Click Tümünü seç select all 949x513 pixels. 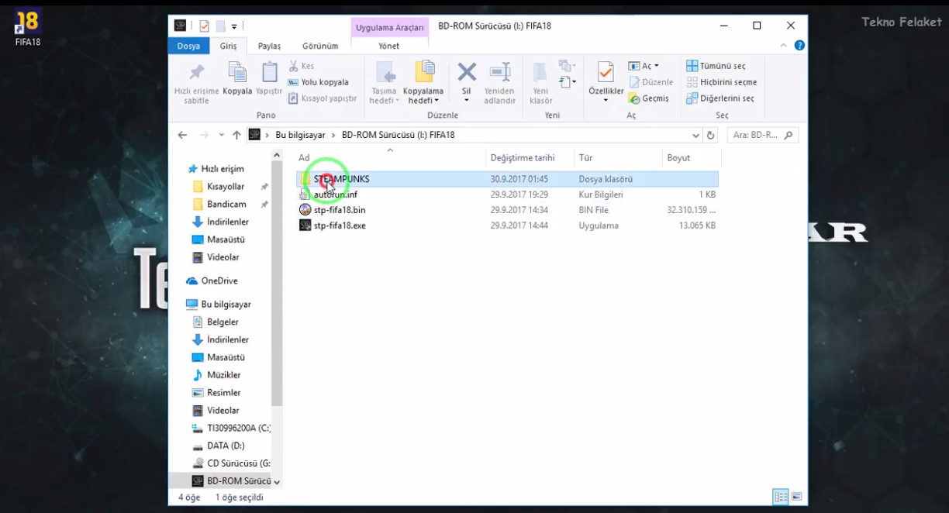coord(716,66)
